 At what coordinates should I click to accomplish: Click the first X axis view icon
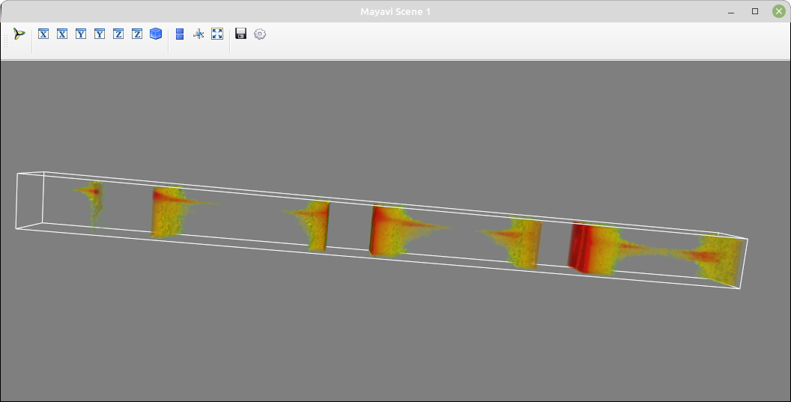coord(43,34)
